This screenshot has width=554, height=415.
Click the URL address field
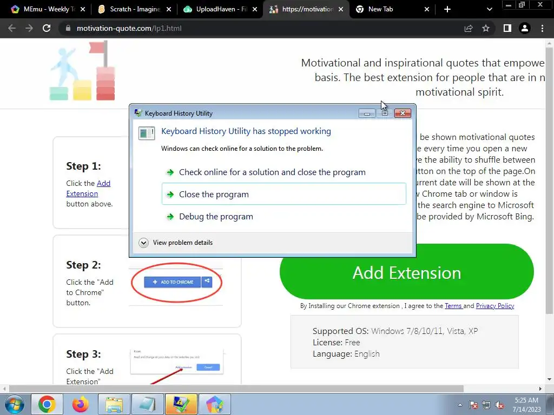[x=261, y=28]
